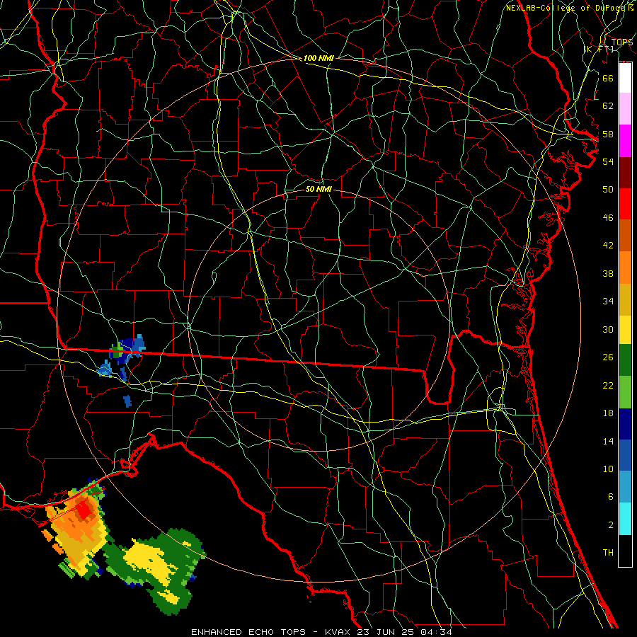Image resolution: width=637 pixels, height=637 pixels.
Task: Click the legend value '10'
Action: tap(608, 469)
